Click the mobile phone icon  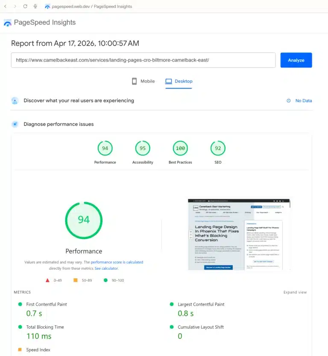[x=134, y=81]
